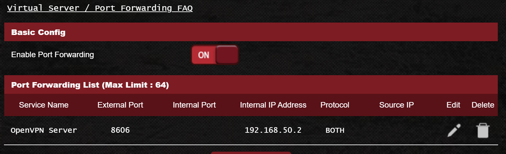
Task: Click the 192.168.50.2 internal IP address
Action: coord(273,130)
